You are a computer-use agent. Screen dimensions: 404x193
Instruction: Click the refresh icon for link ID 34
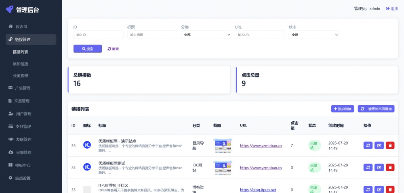click(x=368, y=167)
